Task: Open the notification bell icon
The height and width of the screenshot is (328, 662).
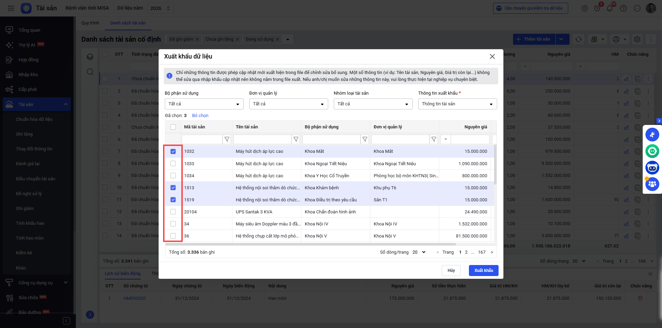Action: [610, 8]
